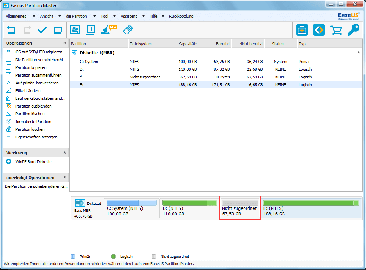This screenshot has width=366, height=270.
Task: Click the Refresh disk toolbar icon
Action: [58, 30]
